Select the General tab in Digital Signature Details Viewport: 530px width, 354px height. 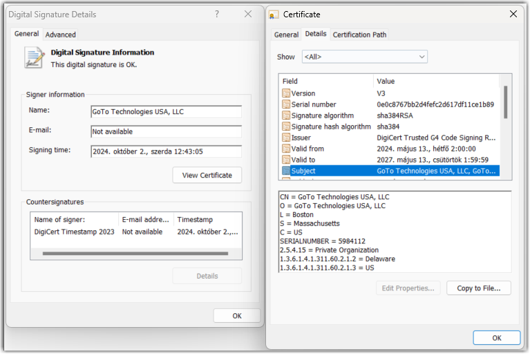click(26, 34)
